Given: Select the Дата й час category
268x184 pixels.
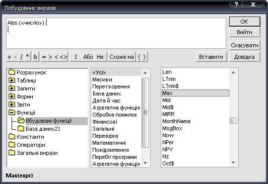Looking at the screenshot, I should (116, 101).
